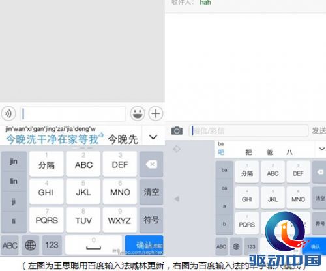This screenshot has width=326, height=271.
Task: Select the pinyin option 'lin' in side list
Action: tap(14, 181)
